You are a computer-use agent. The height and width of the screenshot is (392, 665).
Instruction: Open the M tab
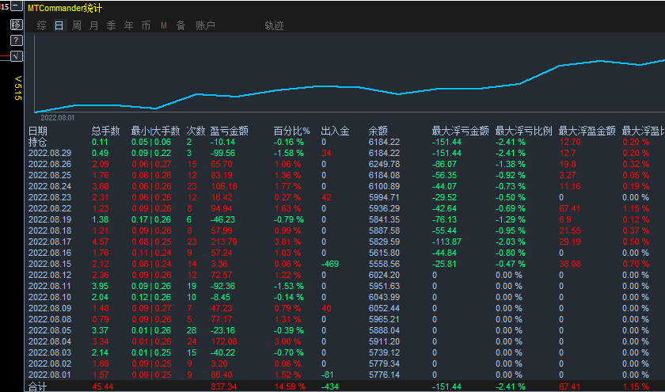click(164, 26)
